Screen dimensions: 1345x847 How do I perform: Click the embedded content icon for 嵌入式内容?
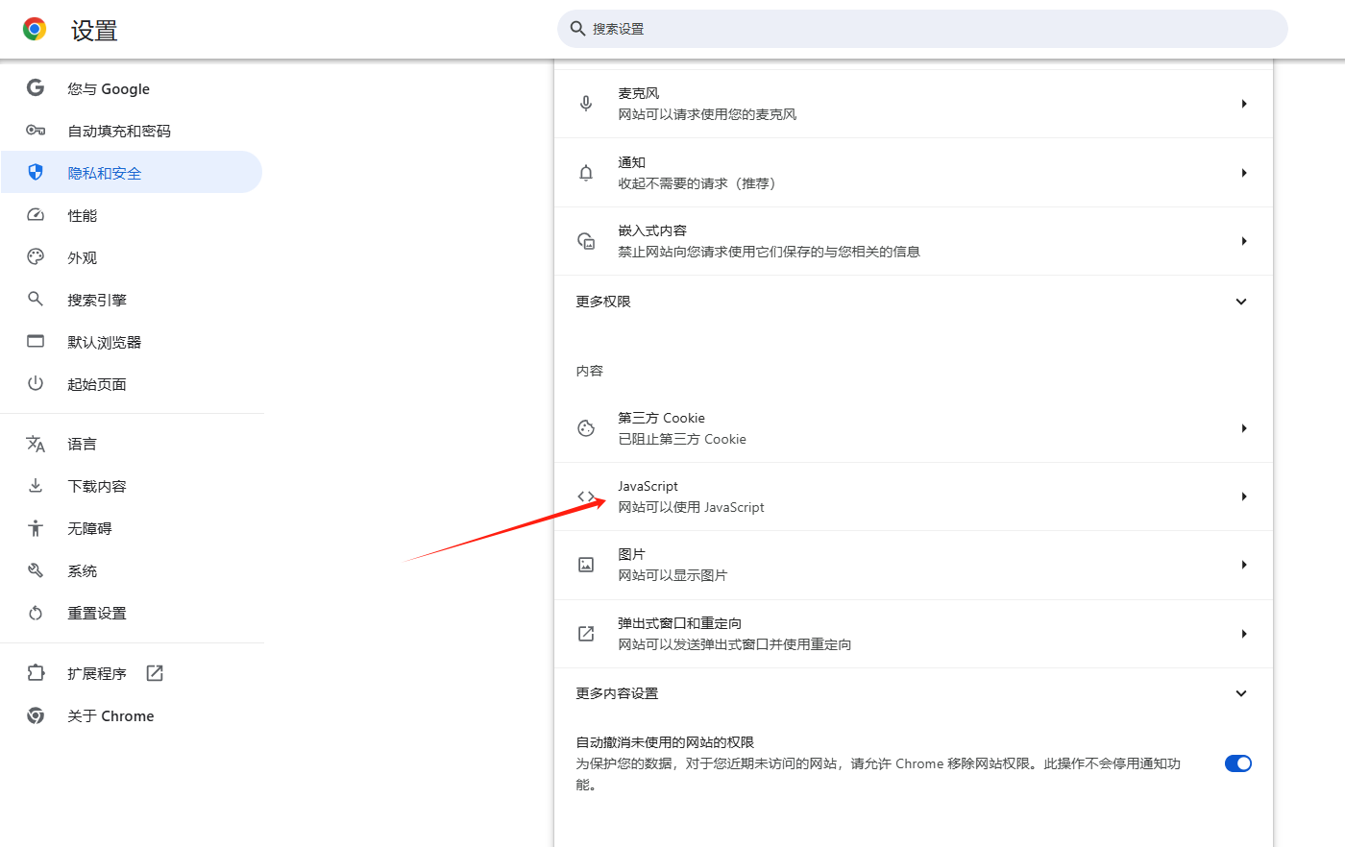point(586,241)
